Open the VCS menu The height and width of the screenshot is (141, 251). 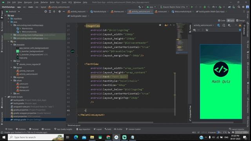(70, 2)
